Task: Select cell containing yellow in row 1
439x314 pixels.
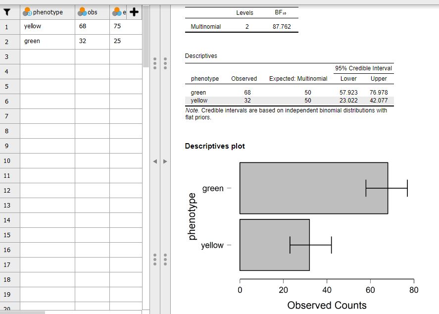Action: pyautogui.click(x=48, y=27)
